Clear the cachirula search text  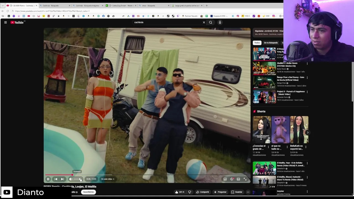coord(204,22)
